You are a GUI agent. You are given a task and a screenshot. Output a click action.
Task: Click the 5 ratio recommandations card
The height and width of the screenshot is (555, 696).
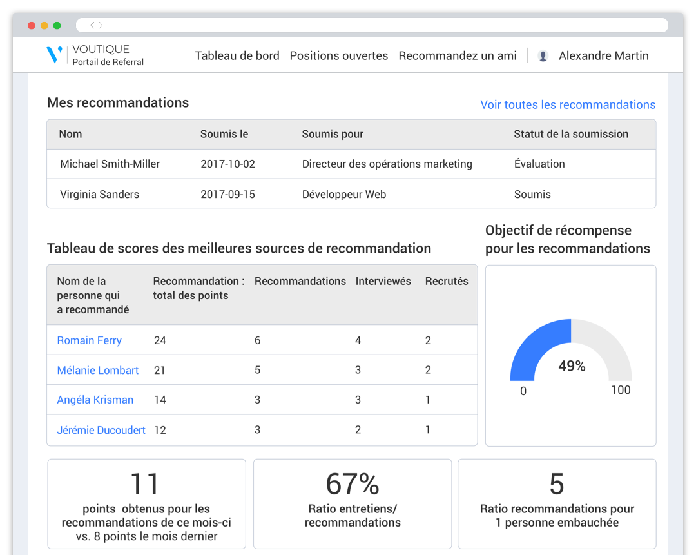click(x=557, y=504)
